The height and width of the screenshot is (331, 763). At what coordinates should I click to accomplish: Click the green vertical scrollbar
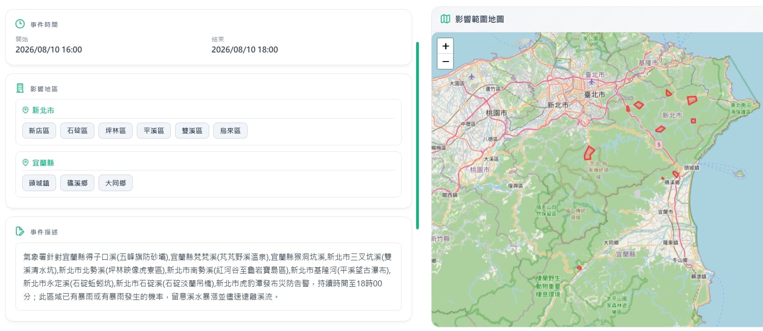click(418, 135)
